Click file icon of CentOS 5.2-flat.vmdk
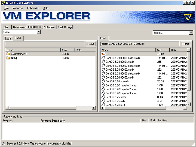The image size is (196, 147). coord(103,81)
